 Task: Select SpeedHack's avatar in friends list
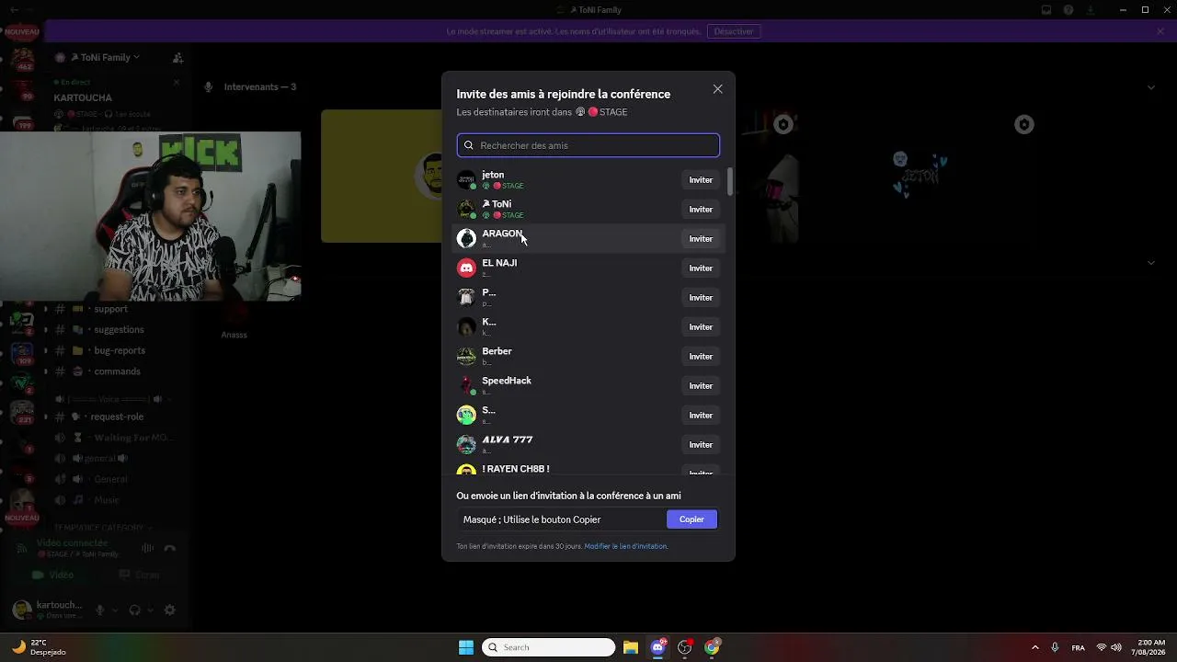[466, 385]
